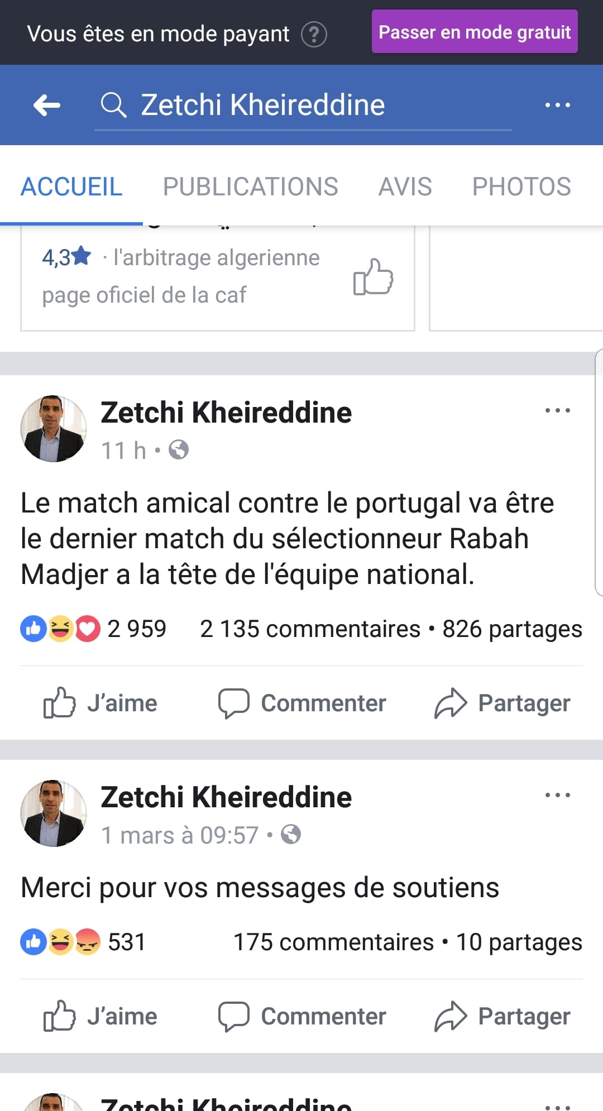View the 2 135 commentaires link

click(x=310, y=629)
